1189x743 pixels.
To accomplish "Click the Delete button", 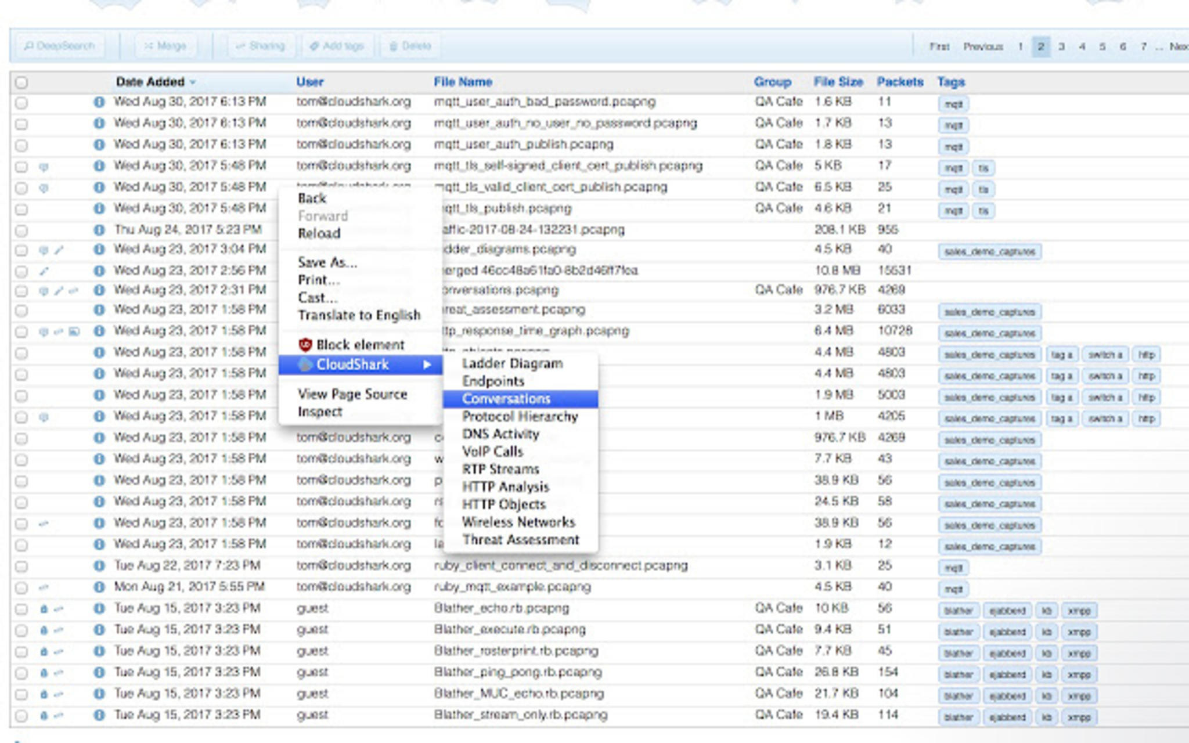I will [410, 46].
